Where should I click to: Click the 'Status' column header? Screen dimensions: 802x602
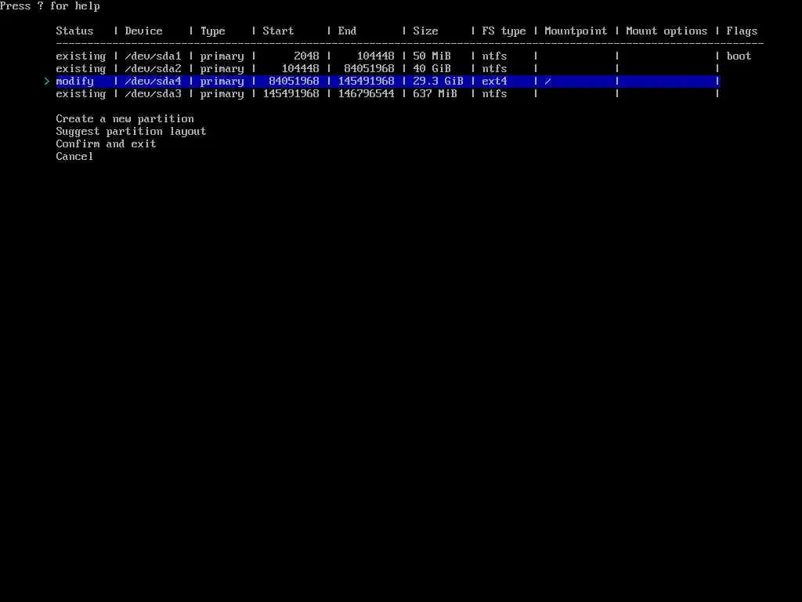[x=74, y=31]
